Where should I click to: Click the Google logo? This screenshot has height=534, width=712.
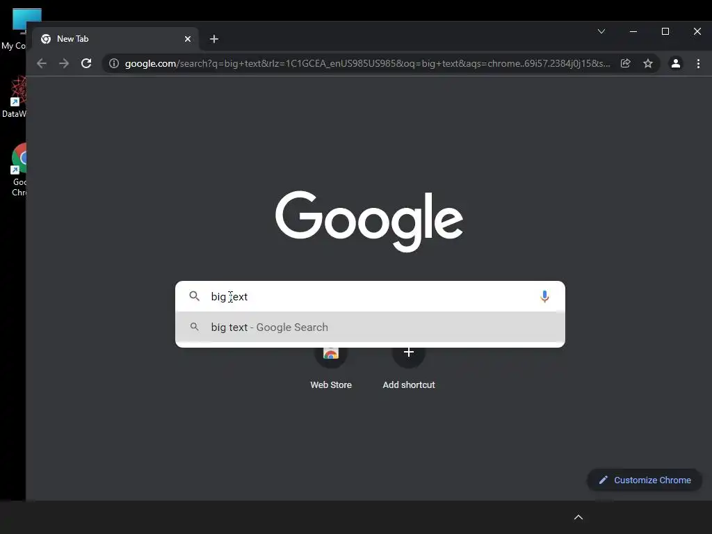(x=369, y=221)
